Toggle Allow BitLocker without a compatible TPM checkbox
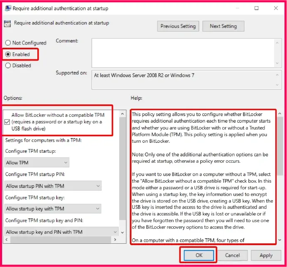This screenshot has height=267, width=287. 7,122
